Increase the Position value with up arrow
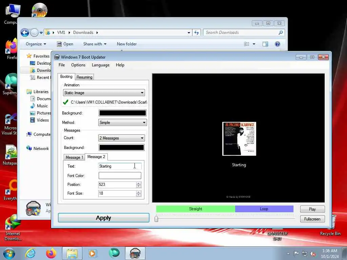The image size is (347, 260). (x=139, y=183)
